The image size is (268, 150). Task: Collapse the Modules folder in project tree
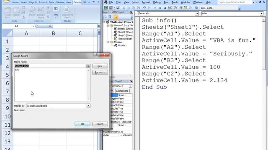[x=108, y=42]
